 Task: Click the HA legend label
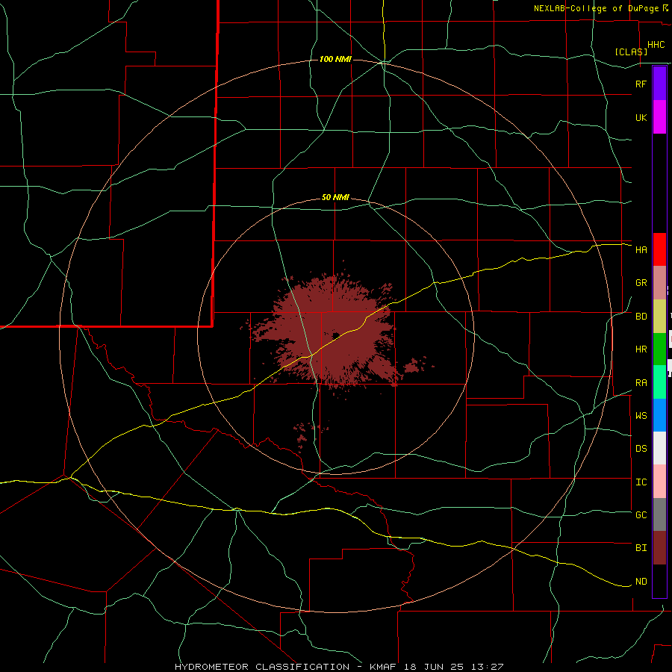point(641,250)
